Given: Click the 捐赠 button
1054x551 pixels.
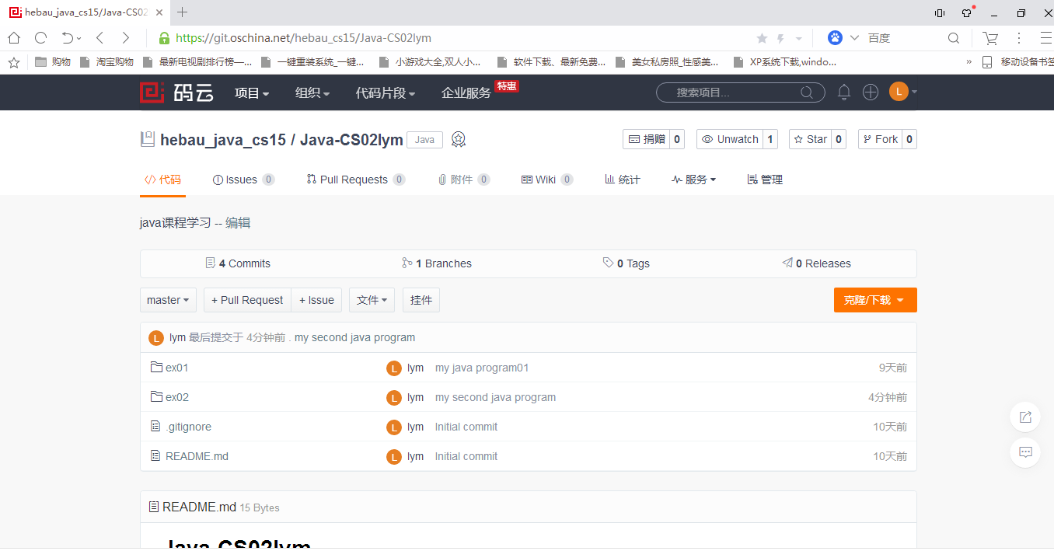Looking at the screenshot, I should pos(646,139).
